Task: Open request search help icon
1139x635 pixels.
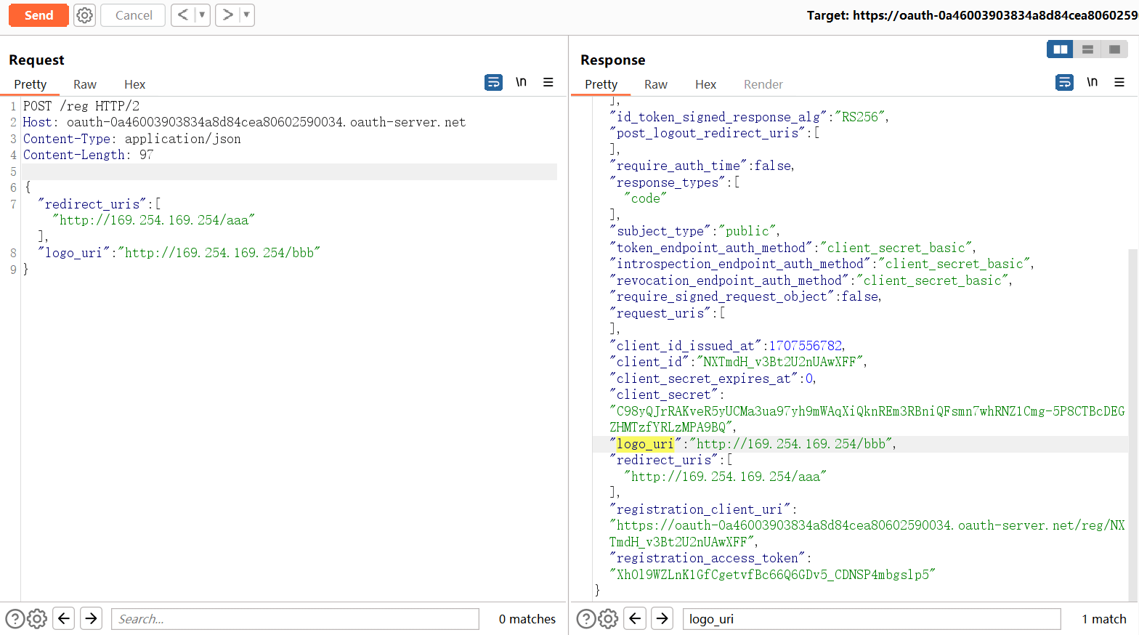Action: coord(15,619)
